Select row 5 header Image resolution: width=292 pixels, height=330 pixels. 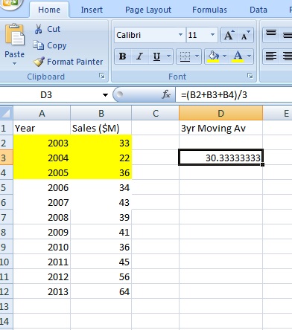point(6,187)
